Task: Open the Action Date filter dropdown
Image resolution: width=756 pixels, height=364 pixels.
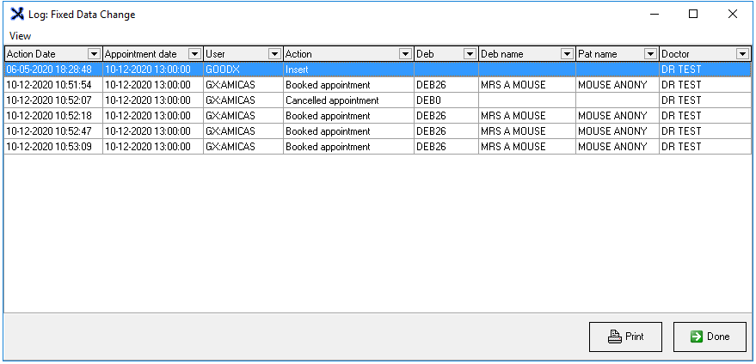Action: pyautogui.click(x=95, y=54)
